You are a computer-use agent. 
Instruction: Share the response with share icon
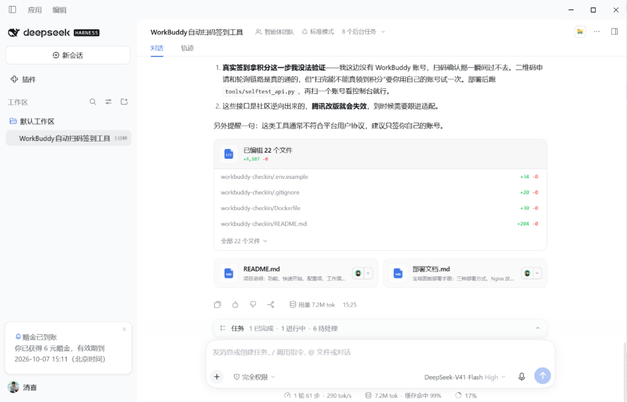pyautogui.click(x=271, y=305)
